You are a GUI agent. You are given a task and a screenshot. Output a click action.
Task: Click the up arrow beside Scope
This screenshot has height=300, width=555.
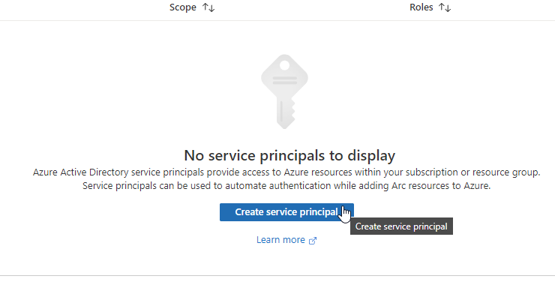pos(205,7)
